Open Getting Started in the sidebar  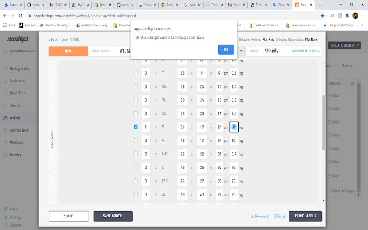tap(20, 68)
